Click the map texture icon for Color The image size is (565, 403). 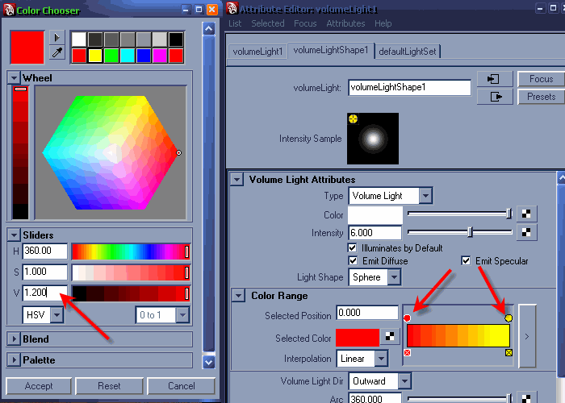(525, 214)
